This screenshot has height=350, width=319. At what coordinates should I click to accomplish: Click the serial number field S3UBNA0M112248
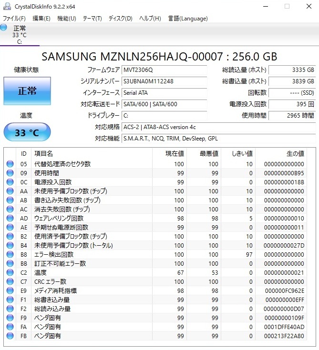coord(165,81)
